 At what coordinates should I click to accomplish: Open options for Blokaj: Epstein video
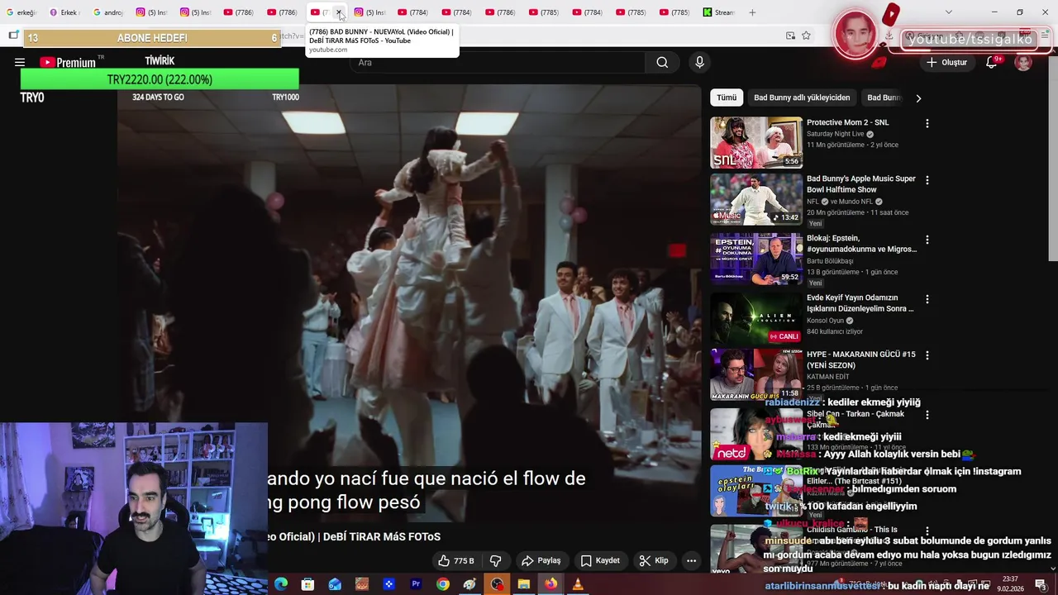pos(927,239)
